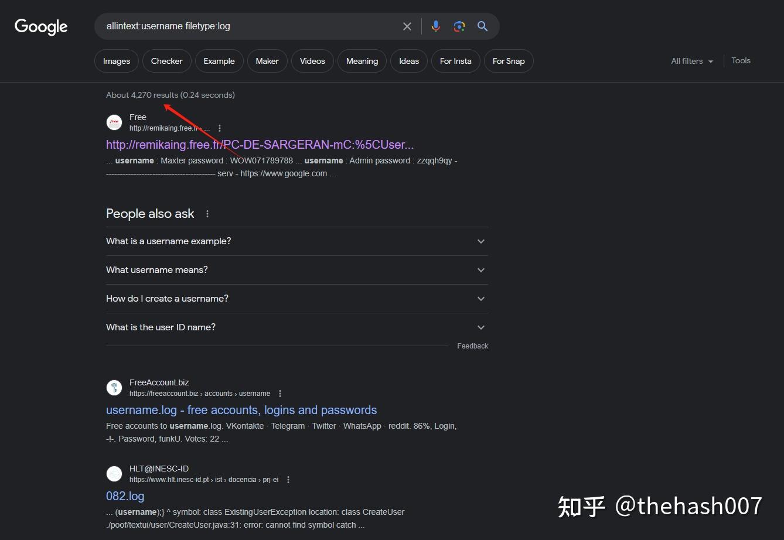Click the HLT@INESC-ID favicon
The image size is (784, 540).
tap(114, 474)
